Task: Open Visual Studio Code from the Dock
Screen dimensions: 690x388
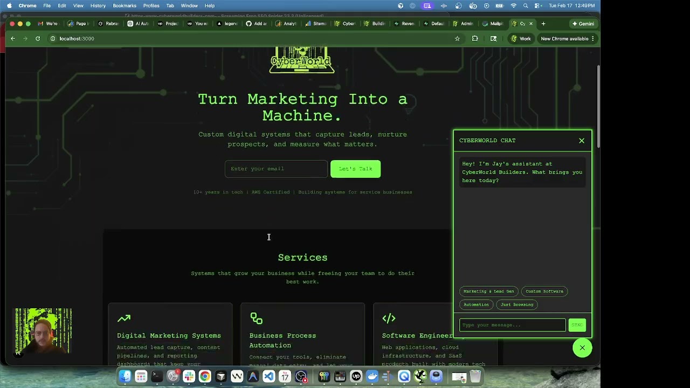Action: click(x=268, y=377)
